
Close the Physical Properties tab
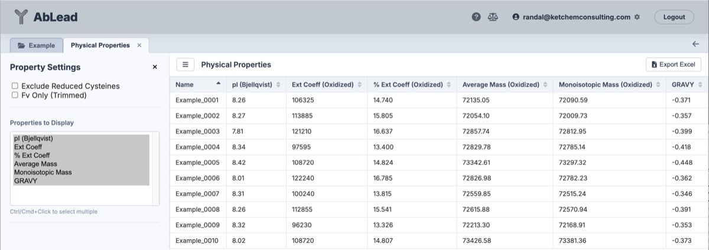[x=139, y=45]
